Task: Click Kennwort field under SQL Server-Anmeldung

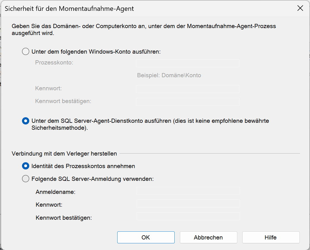Action: 188,203
